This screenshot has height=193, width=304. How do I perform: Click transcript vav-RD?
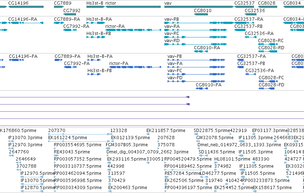coord(195,44)
